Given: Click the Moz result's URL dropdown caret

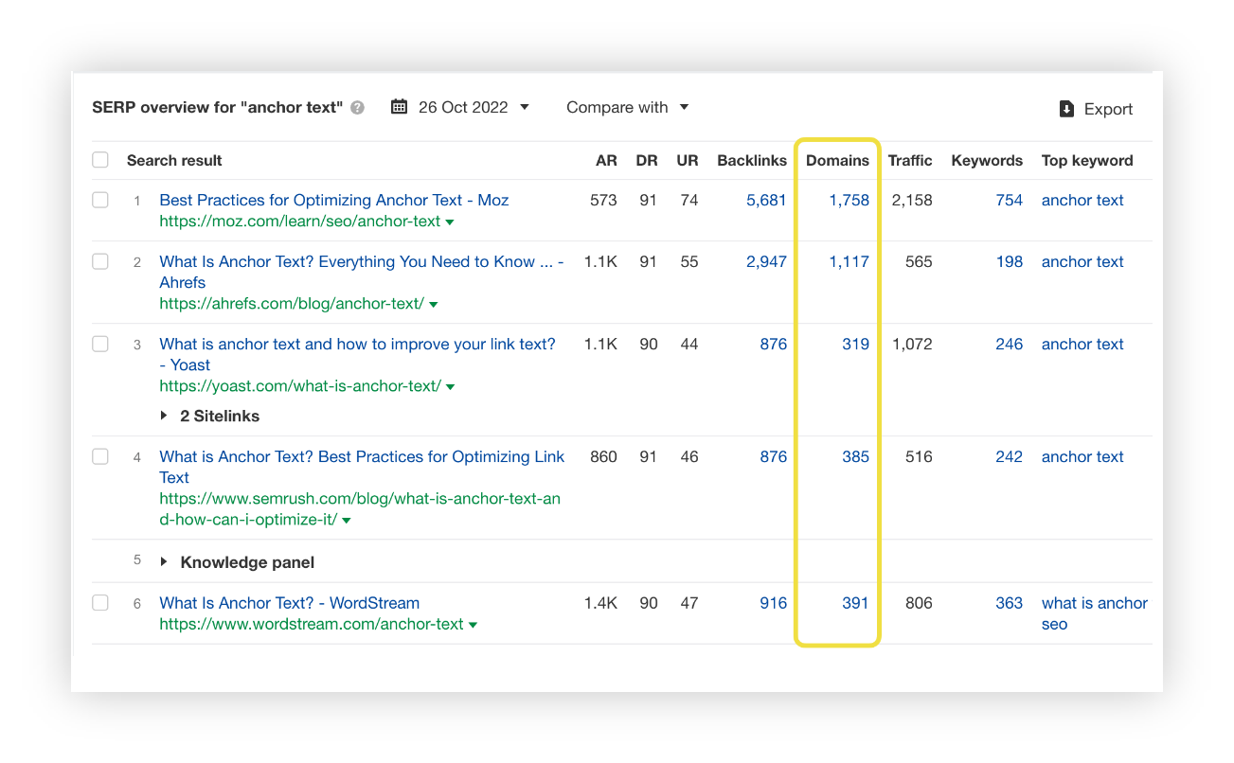Looking at the screenshot, I should [x=450, y=222].
